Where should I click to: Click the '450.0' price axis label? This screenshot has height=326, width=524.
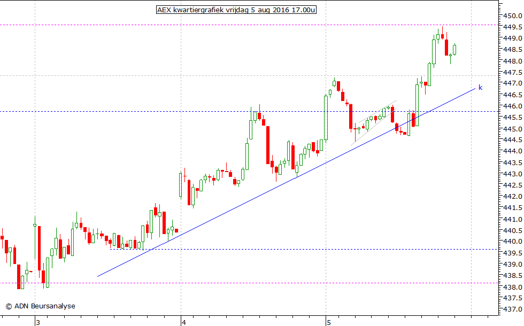(513, 15)
